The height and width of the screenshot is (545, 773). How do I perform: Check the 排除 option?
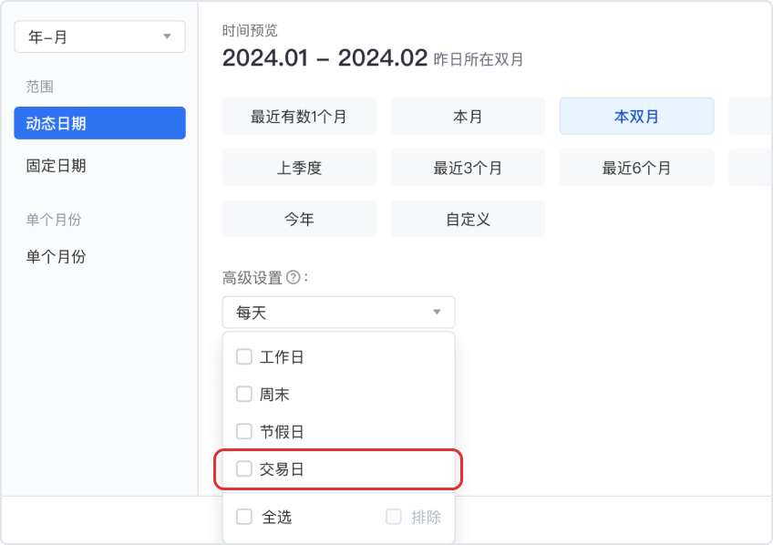(x=394, y=517)
